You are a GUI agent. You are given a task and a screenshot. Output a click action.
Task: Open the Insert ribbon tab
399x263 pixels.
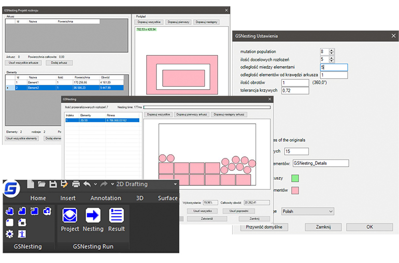pos(68,198)
